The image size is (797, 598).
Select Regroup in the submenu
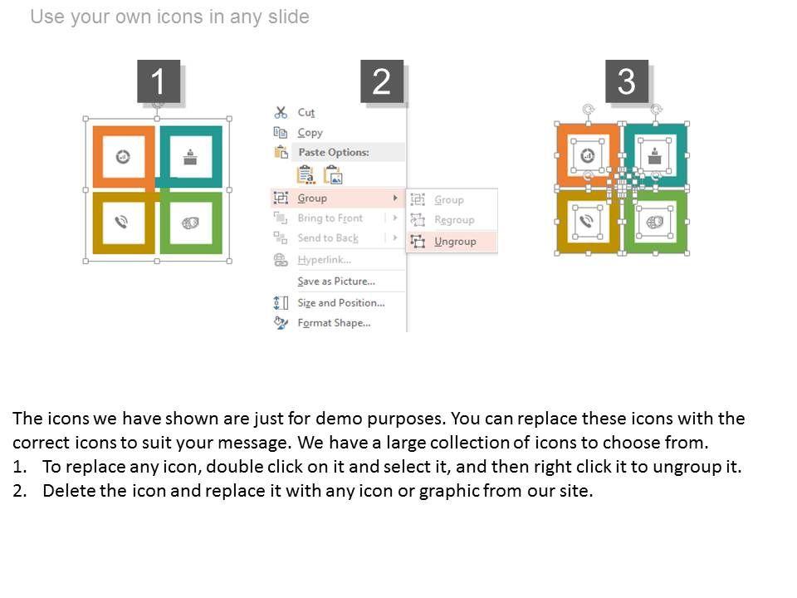(x=454, y=219)
